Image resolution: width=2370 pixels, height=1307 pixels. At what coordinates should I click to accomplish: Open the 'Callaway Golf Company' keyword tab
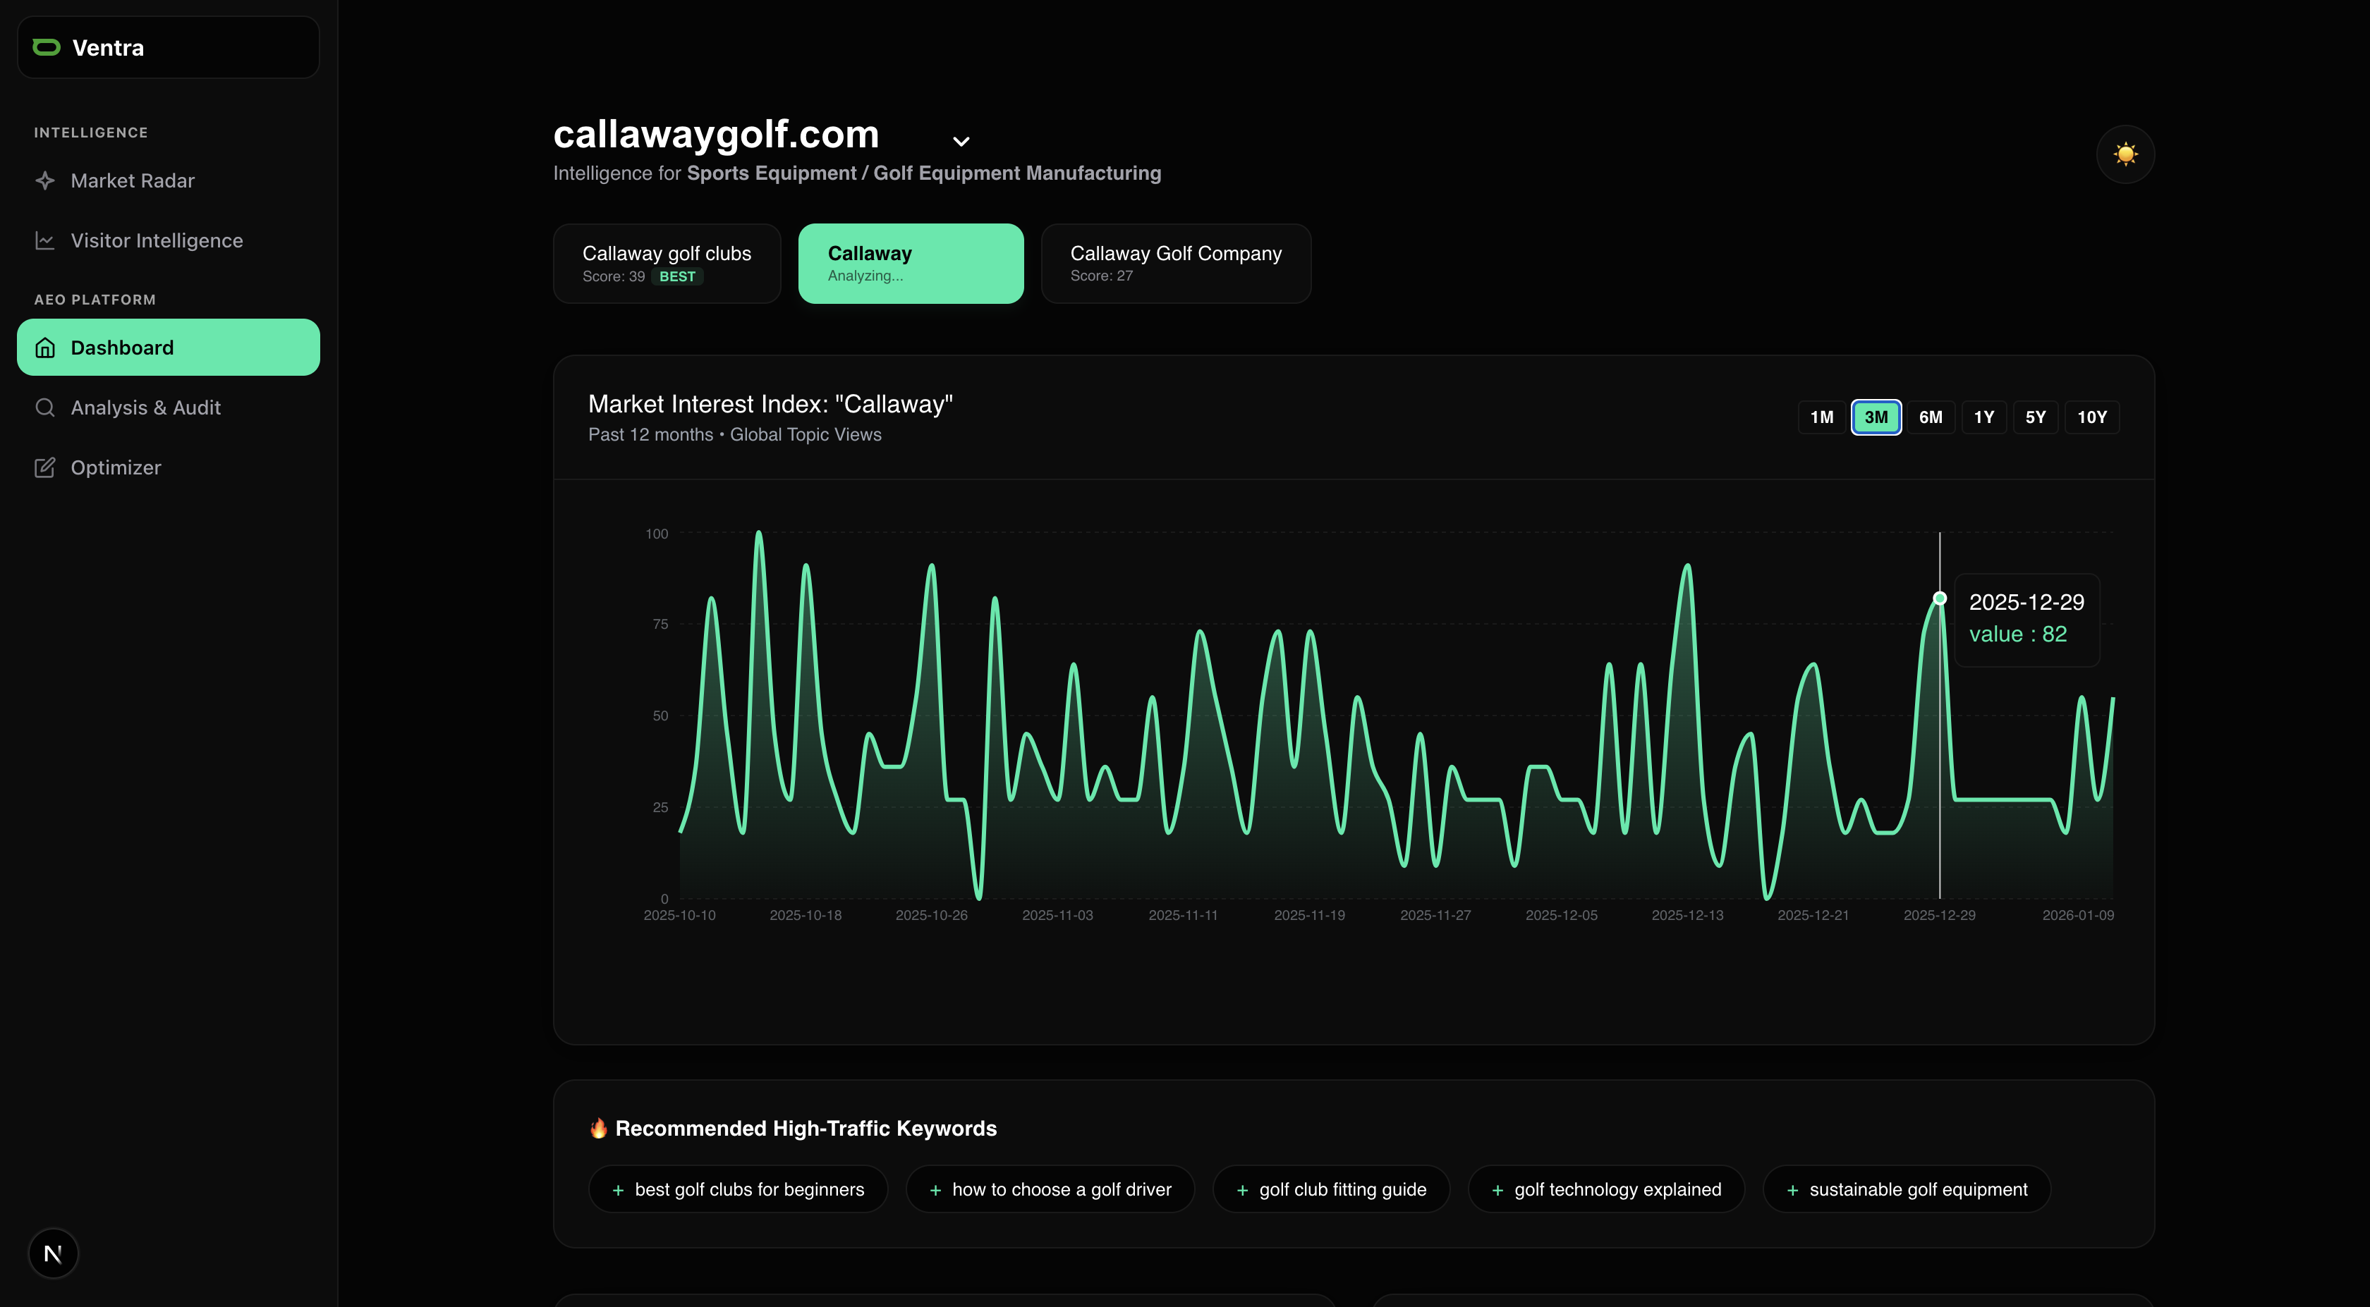1176,263
